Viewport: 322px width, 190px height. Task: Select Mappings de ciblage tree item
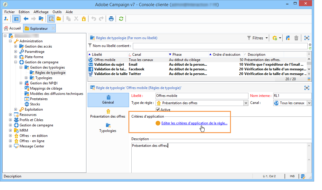(x=46, y=88)
